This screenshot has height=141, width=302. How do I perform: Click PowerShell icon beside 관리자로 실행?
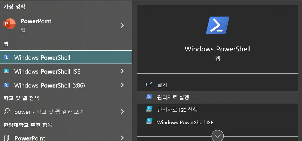[x=149, y=97]
